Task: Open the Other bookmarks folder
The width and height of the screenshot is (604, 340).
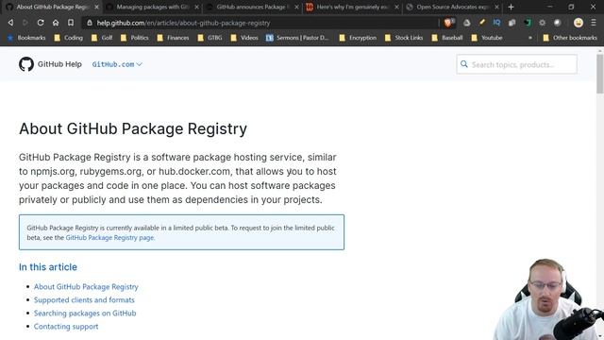Action: click(x=570, y=38)
